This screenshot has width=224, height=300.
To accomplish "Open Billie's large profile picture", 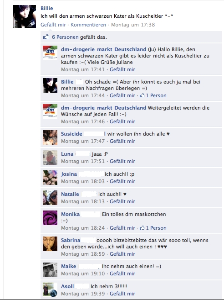I will coord(25,16).
